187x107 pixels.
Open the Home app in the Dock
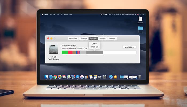[115, 77]
